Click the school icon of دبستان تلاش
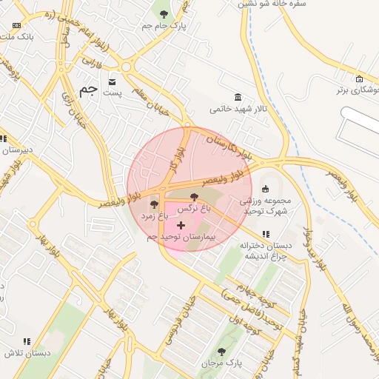This screenshot has height=379, width=379. 27,341
